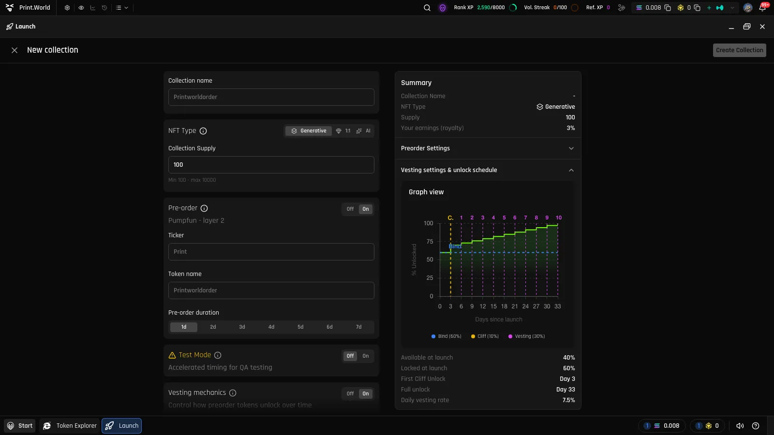This screenshot has height=435, width=774.
Task: Open the history clock icon in top bar
Action: (x=104, y=8)
